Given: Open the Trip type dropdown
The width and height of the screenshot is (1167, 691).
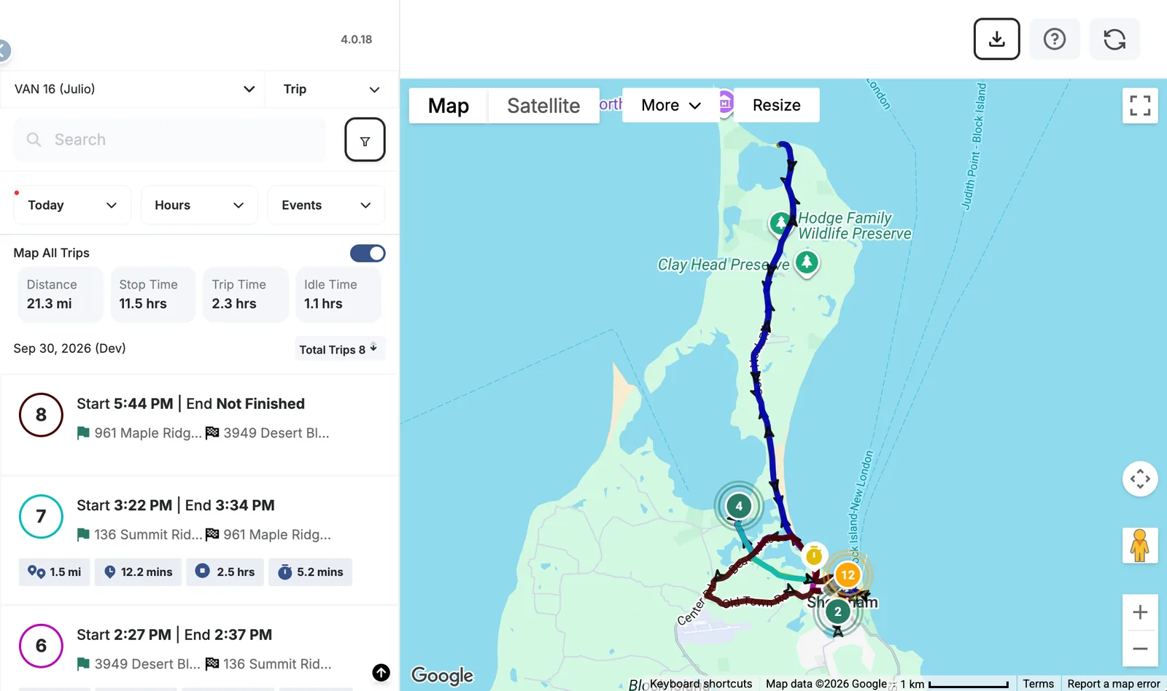Looking at the screenshot, I should (x=332, y=89).
